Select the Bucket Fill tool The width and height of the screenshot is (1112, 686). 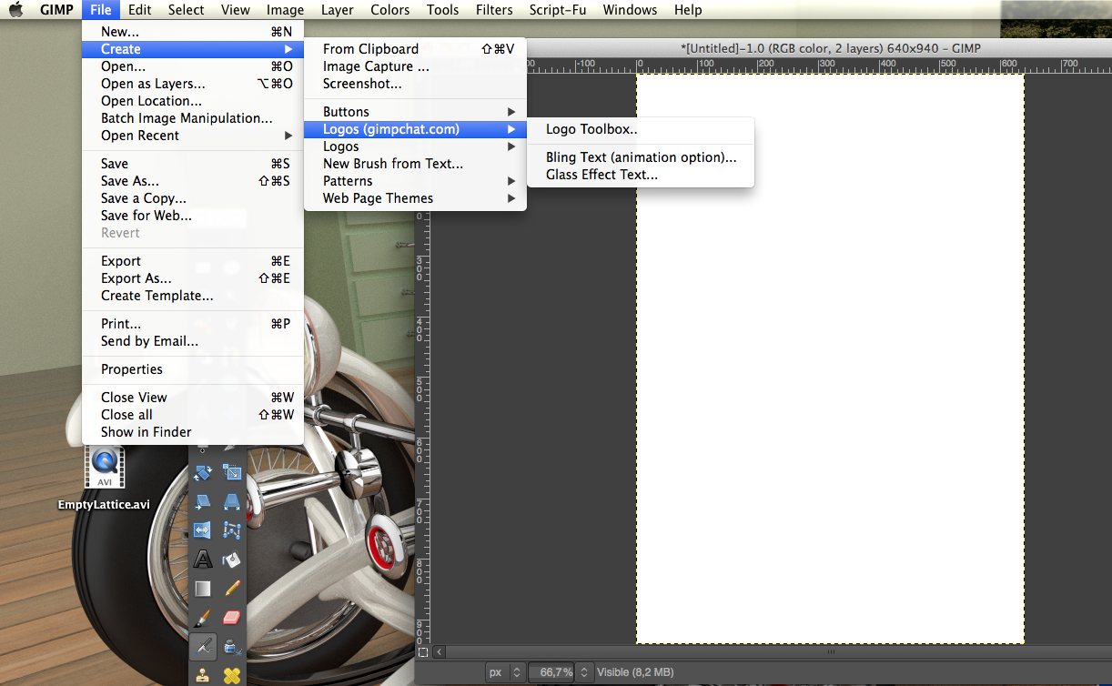(x=232, y=559)
